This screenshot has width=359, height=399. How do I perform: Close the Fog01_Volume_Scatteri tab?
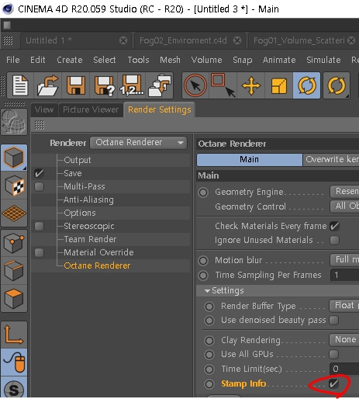(x=351, y=40)
